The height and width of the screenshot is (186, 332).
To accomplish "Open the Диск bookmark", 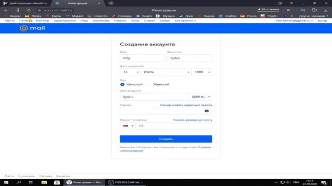I will [x=186, y=16].
